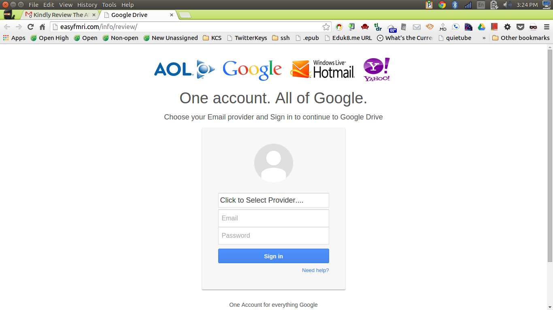Open the KCS bookmarks folder

coord(212,38)
